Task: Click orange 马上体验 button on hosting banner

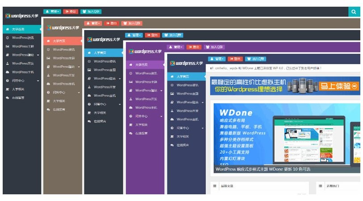Action: (339, 86)
